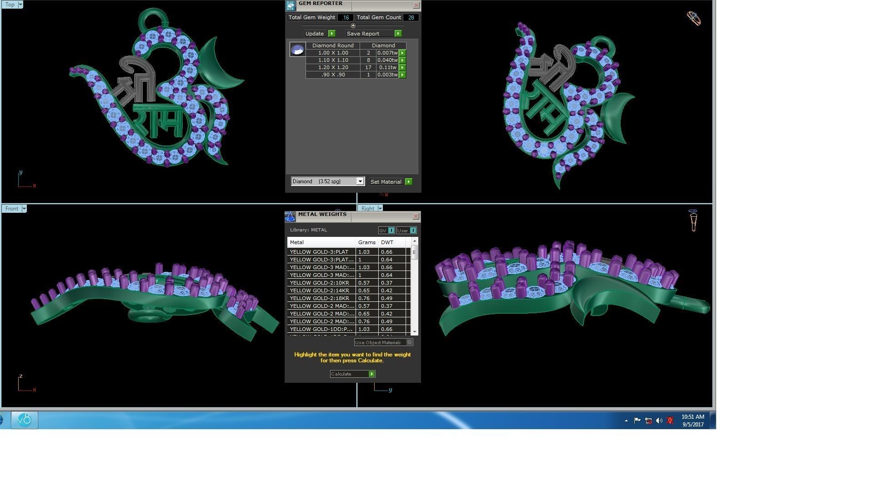Toggle the GV library switch
This screenshot has width=873, height=491.
pyautogui.click(x=391, y=230)
